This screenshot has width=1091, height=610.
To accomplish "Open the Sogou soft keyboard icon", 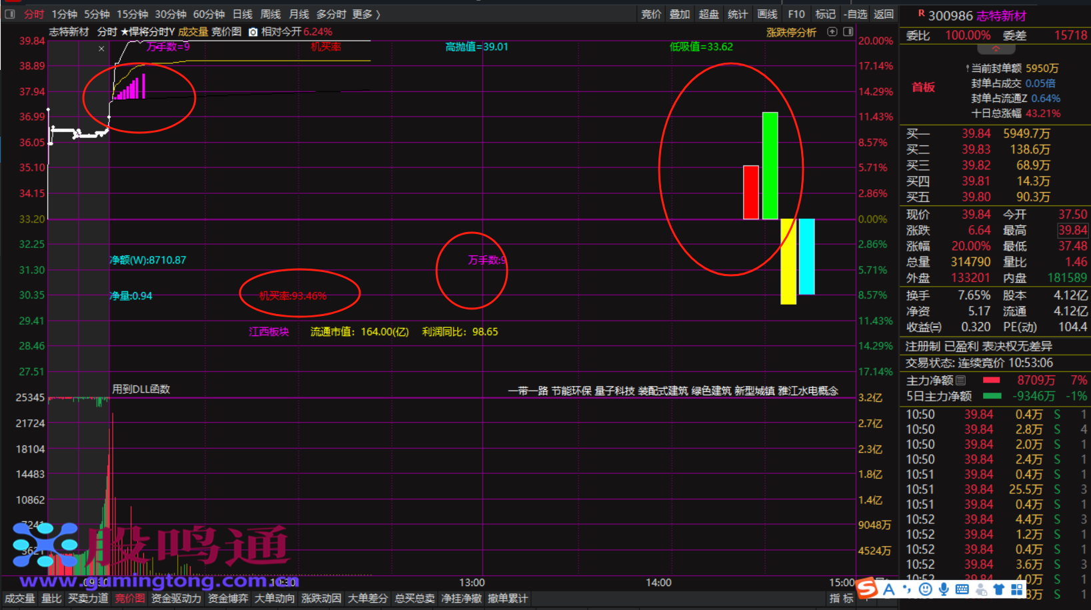I will pos(962,589).
